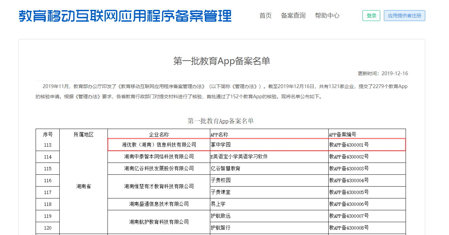Open 帮助中心 from the top menu
The image size is (449, 235).
327,16
